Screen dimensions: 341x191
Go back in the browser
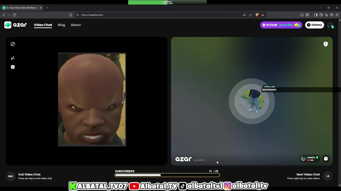[4, 15]
